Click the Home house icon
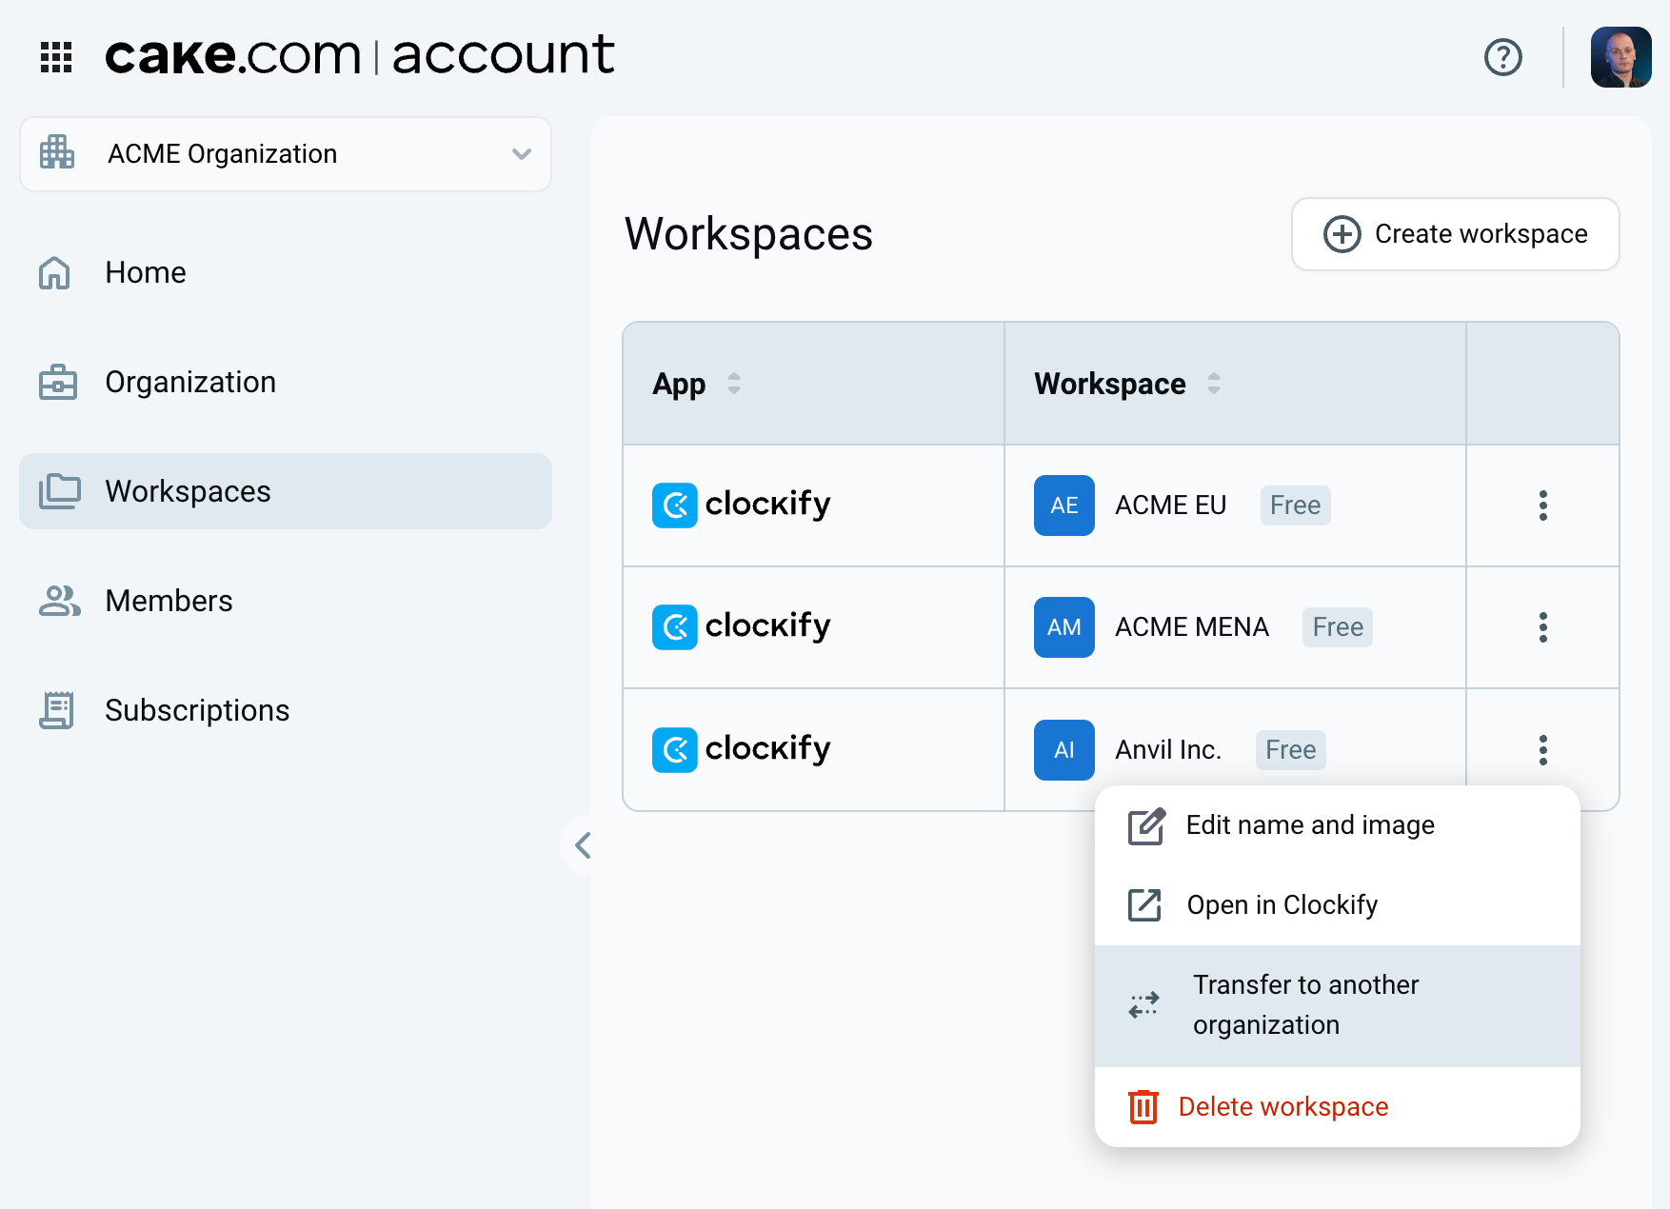The height and width of the screenshot is (1209, 1670). (x=54, y=272)
